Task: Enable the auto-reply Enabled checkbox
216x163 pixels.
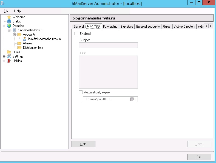Action: click(x=76, y=34)
